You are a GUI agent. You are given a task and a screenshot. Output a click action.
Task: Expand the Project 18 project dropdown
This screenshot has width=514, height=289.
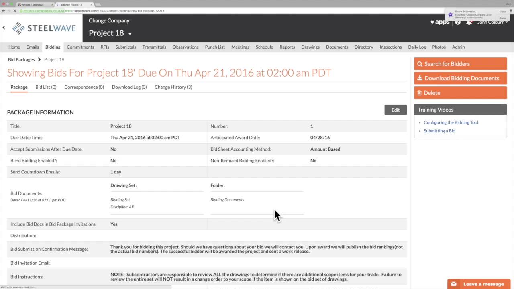point(130,33)
